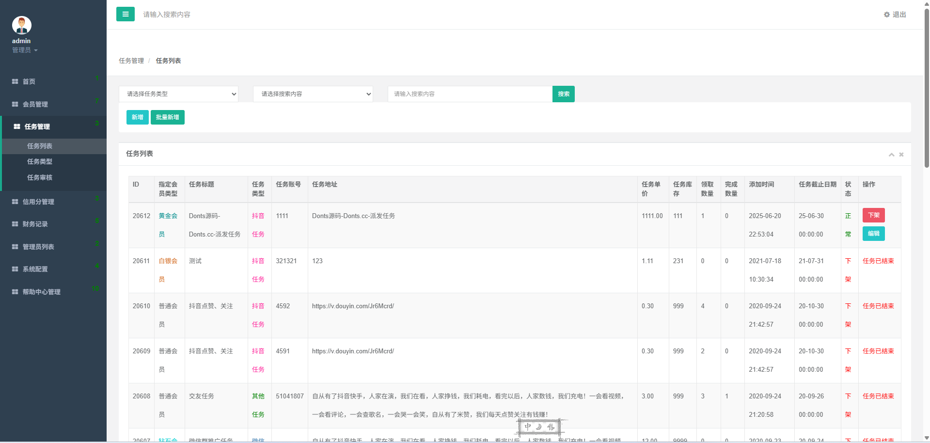This screenshot has height=443, width=930.
Task: Click the 信用分管理 grid icon in sidebar
Action: (x=15, y=202)
